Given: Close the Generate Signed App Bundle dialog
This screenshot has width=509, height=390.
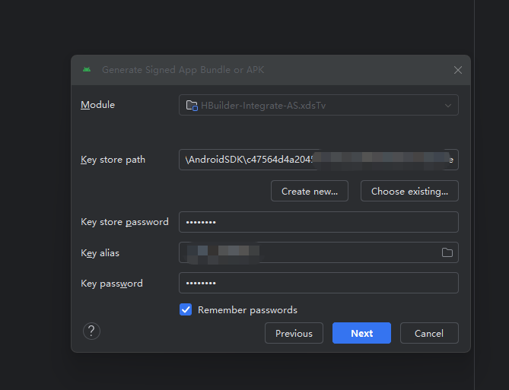Looking at the screenshot, I should click(457, 70).
